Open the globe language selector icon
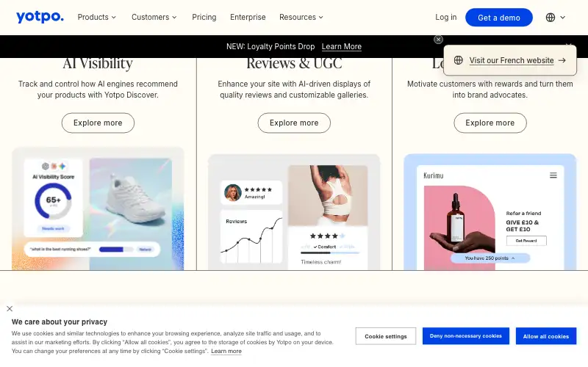Screen dimensions: 588x367 tap(550, 17)
